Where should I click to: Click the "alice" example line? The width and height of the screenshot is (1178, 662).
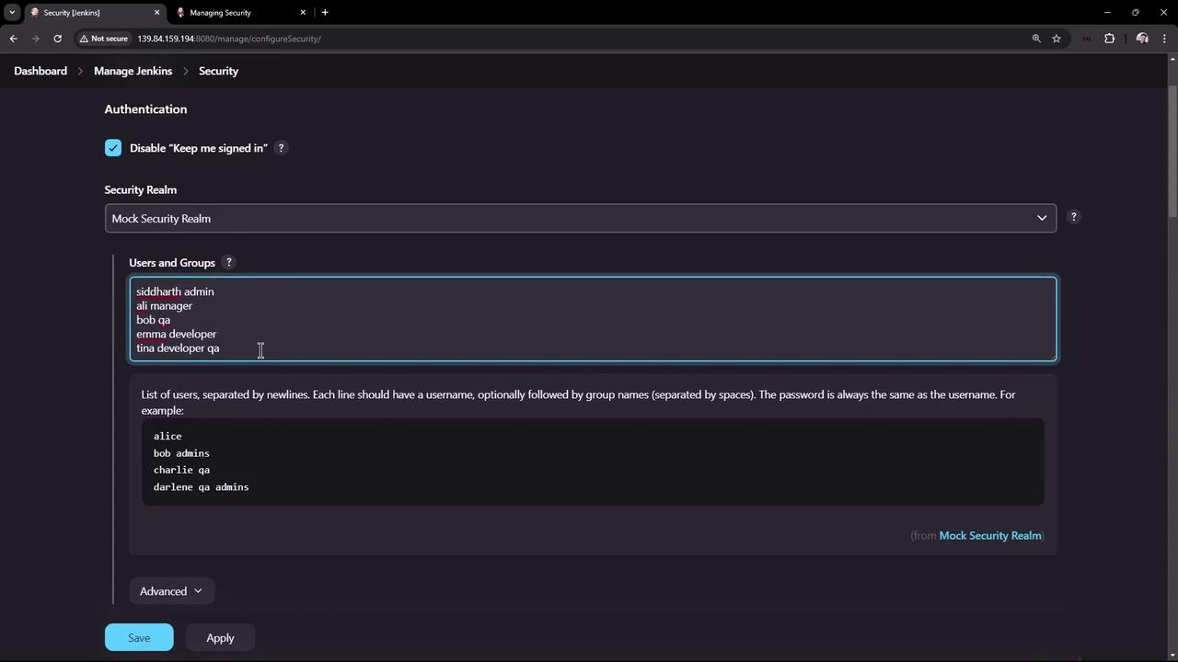(x=167, y=436)
